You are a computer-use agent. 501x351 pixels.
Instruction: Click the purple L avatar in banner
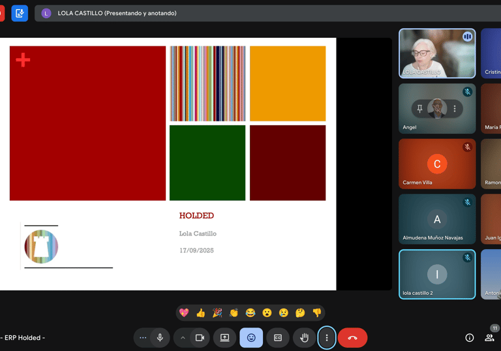46,13
